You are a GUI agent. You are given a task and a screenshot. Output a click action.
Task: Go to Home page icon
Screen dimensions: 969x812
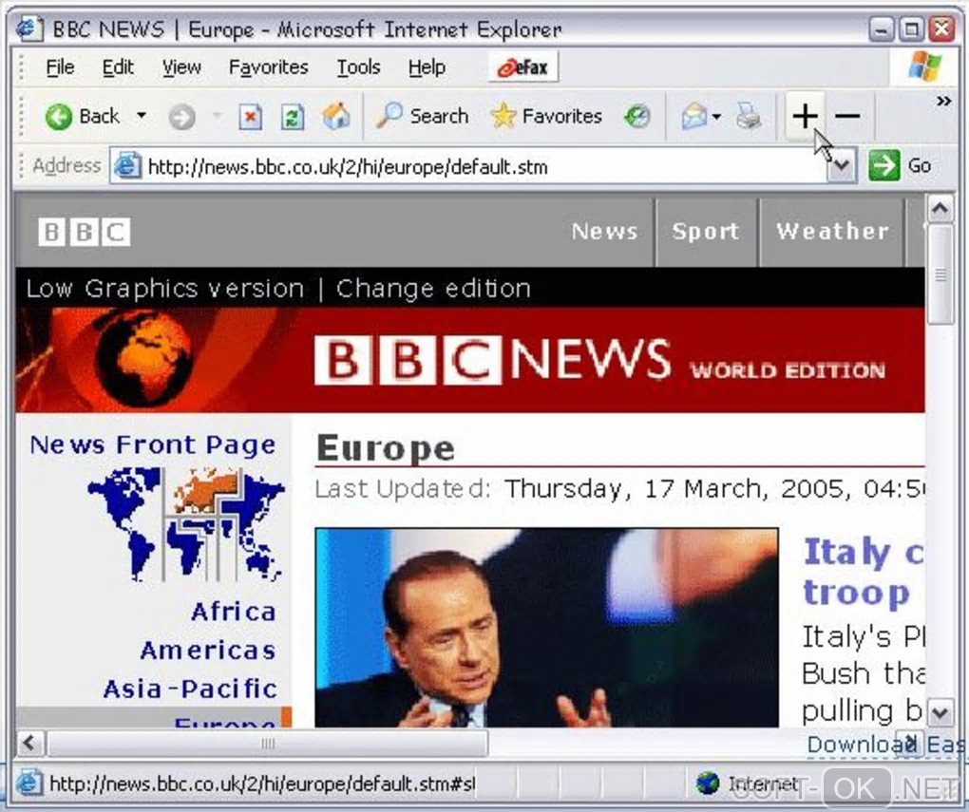(x=335, y=116)
